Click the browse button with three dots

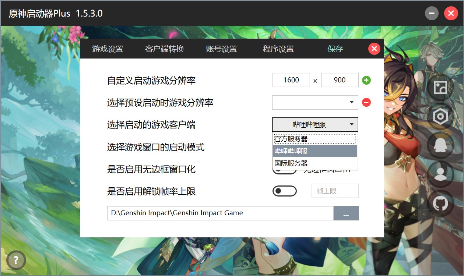click(346, 213)
